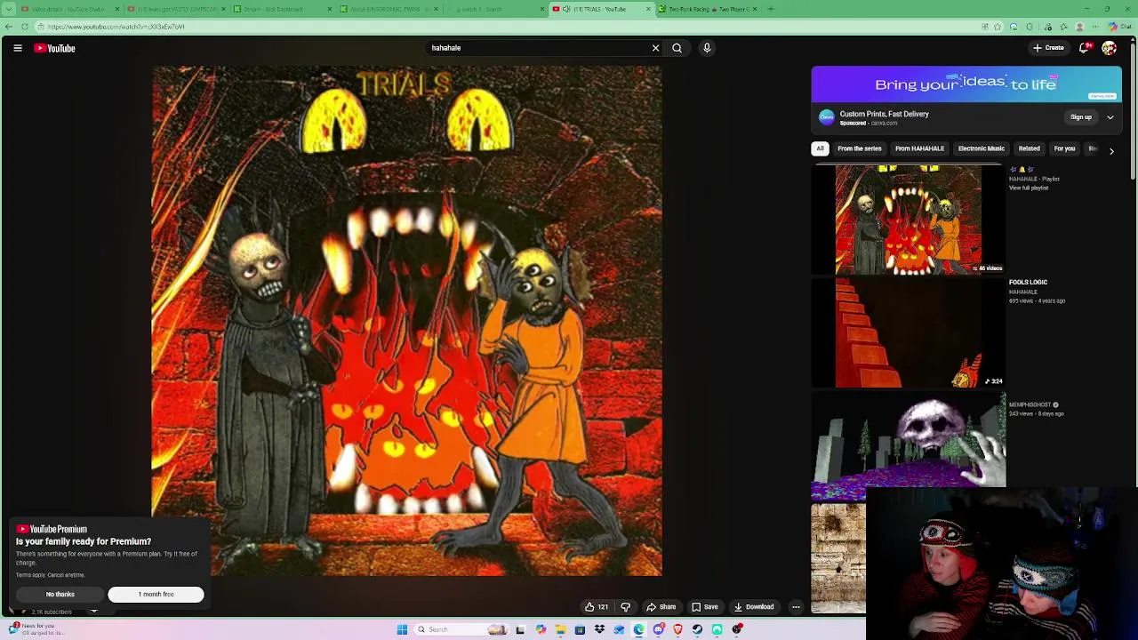Click the Bring your ideas to life banner
The width and height of the screenshot is (1138, 640).
pos(966,84)
